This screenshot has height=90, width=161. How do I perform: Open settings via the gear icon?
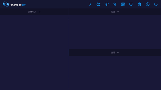pos(98,4)
